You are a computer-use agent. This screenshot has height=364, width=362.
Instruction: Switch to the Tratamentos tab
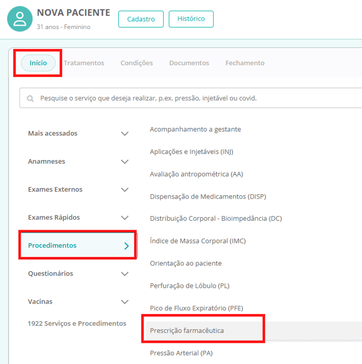(x=84, y=63)
